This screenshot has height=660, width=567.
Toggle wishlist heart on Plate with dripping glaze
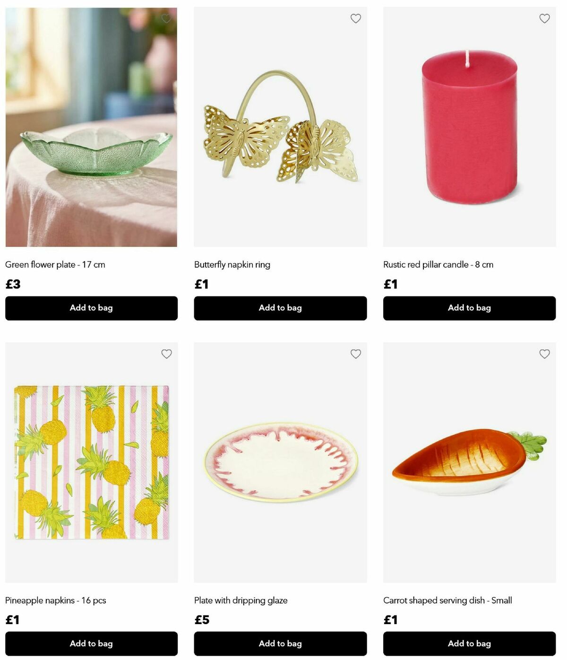[356, 354]
